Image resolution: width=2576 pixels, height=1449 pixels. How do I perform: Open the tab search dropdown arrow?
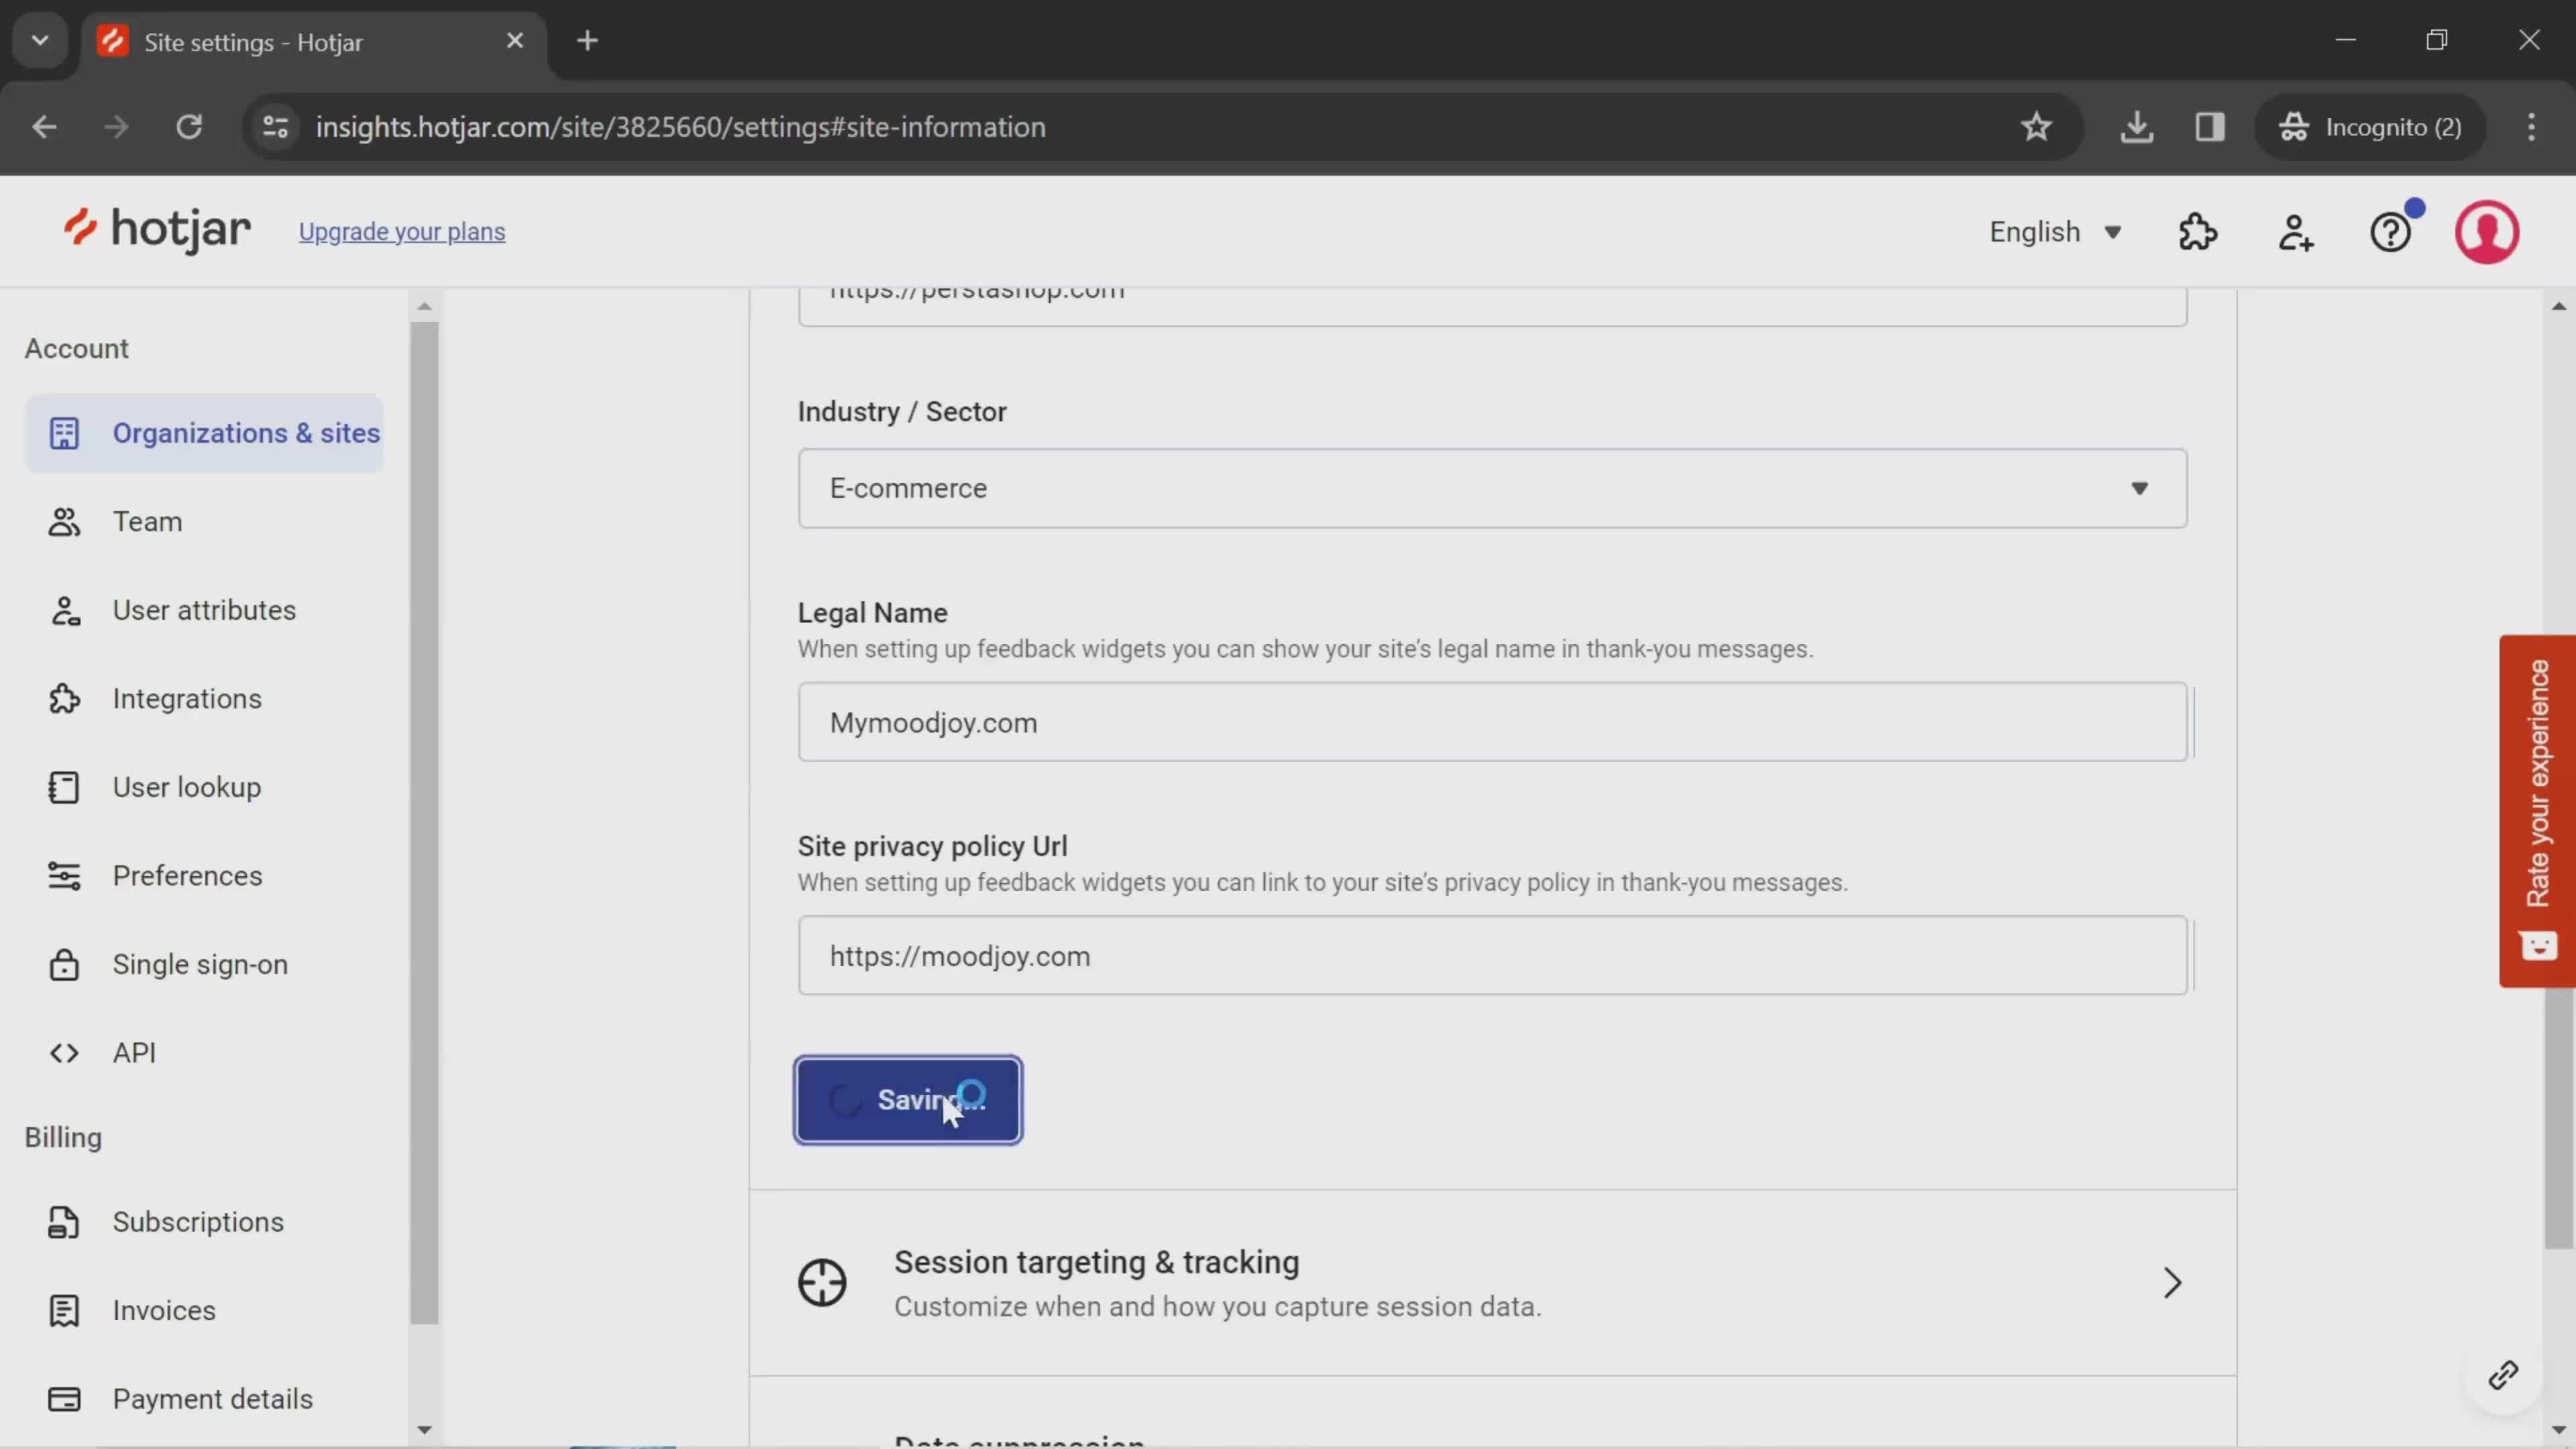tap(40, 41)
